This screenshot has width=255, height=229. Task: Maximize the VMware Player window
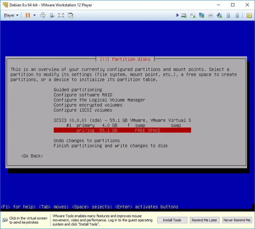[233, 5]
